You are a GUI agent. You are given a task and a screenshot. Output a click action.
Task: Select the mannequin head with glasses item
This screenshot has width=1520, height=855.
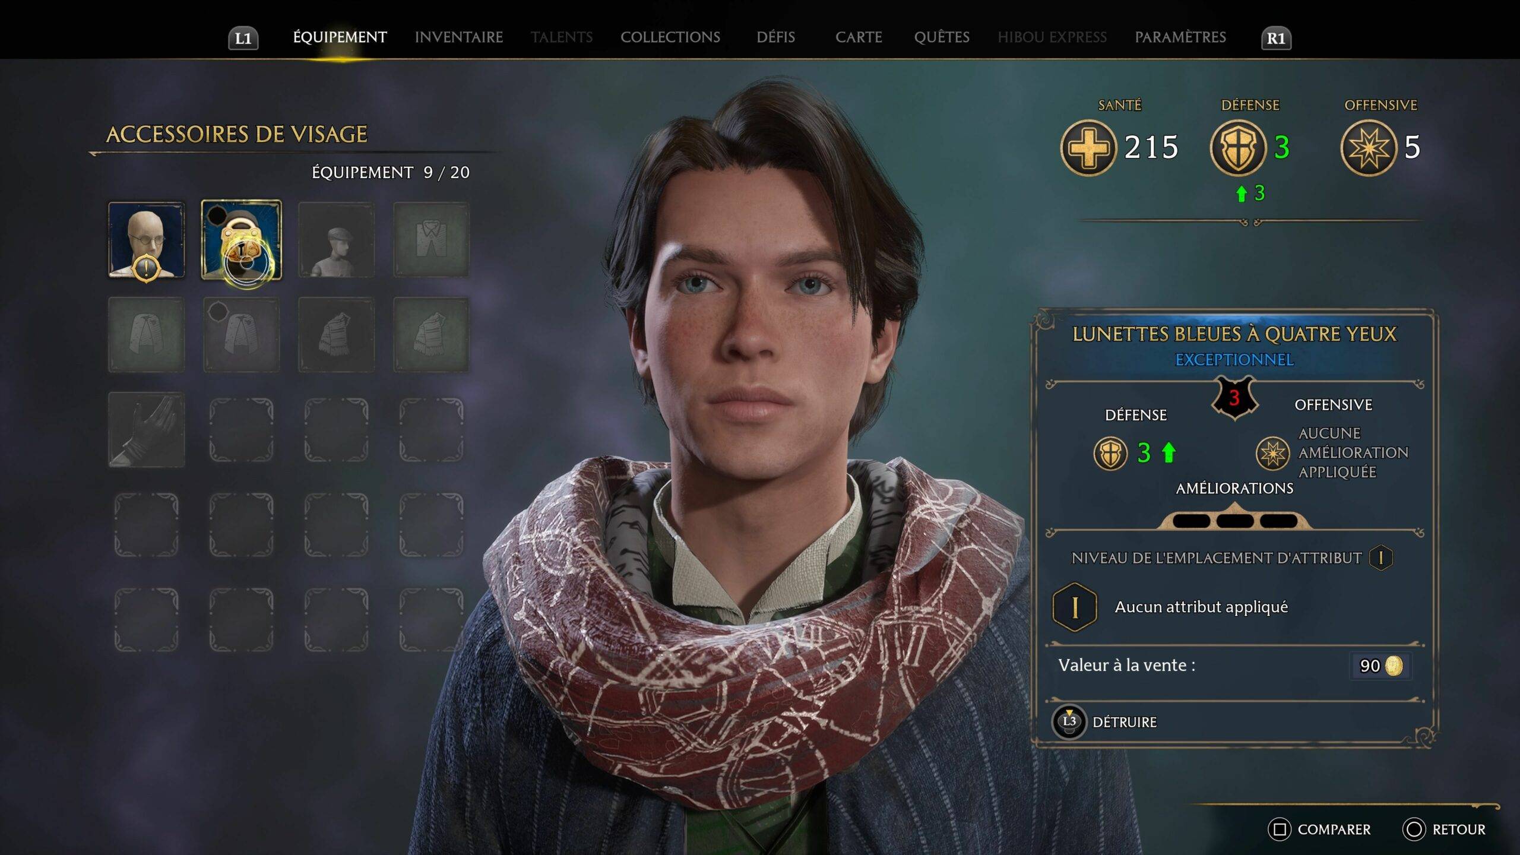coord(146,240)
